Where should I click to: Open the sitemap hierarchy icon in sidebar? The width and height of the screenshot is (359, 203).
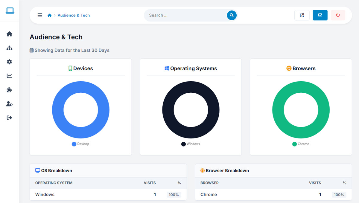pyautogui.click(x=9, y=48)
